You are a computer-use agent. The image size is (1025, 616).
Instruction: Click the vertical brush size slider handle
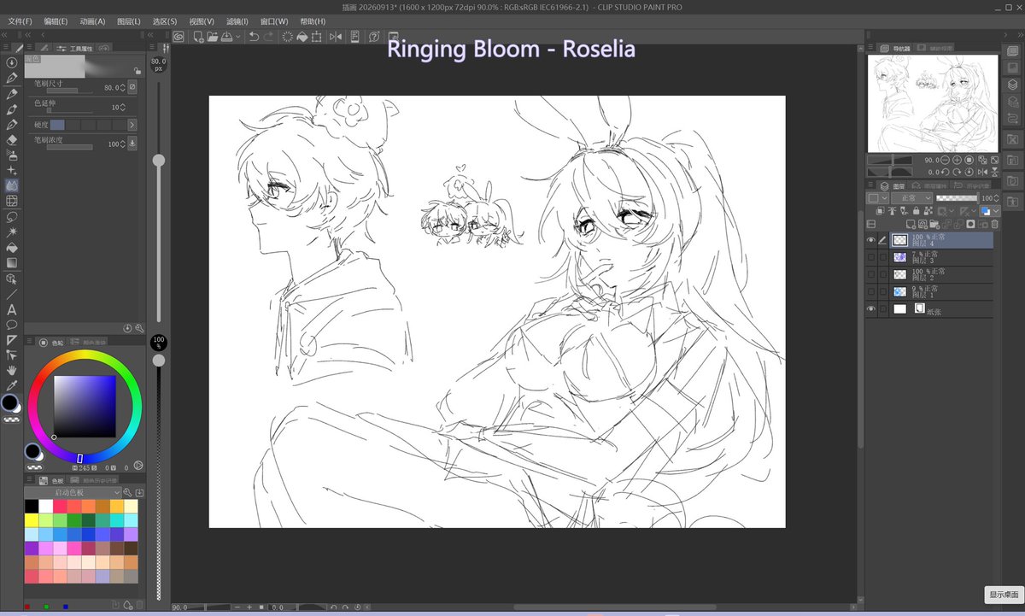(158, 160)
